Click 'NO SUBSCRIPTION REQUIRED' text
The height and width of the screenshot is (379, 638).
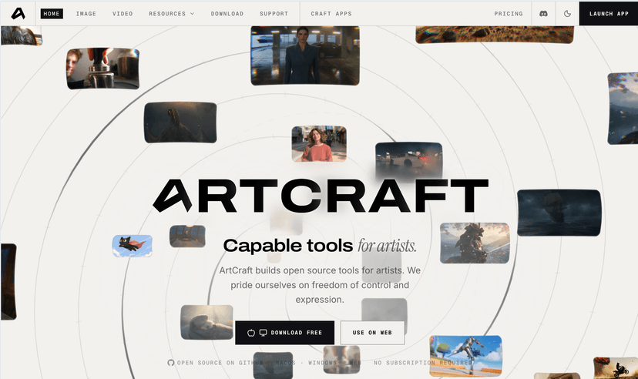tap(423, 363)
